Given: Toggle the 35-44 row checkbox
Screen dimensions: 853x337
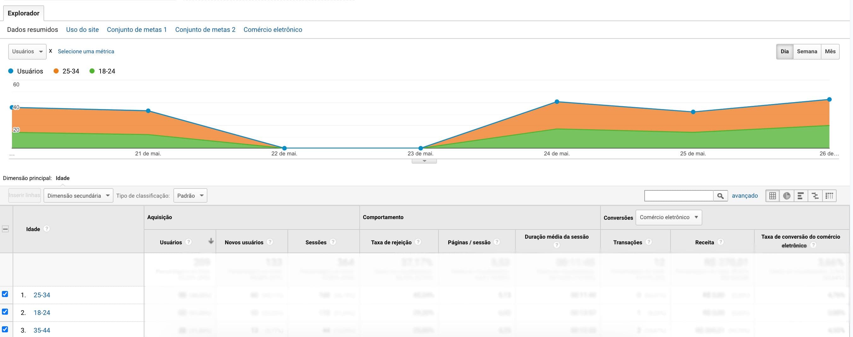Looking at the screenshot, I should pyautogui.click(x=5, y=330).
